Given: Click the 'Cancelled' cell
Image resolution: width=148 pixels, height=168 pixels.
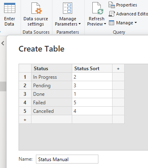Looking at the screenshot, I should click(x=52, y=111).
